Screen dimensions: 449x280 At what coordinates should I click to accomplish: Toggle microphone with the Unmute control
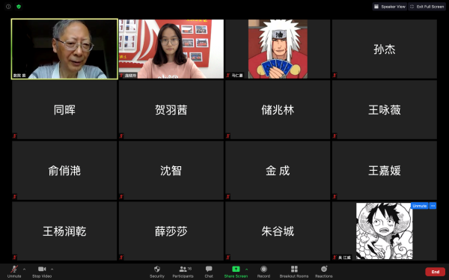pyautogui.click(x=14, y=272)
